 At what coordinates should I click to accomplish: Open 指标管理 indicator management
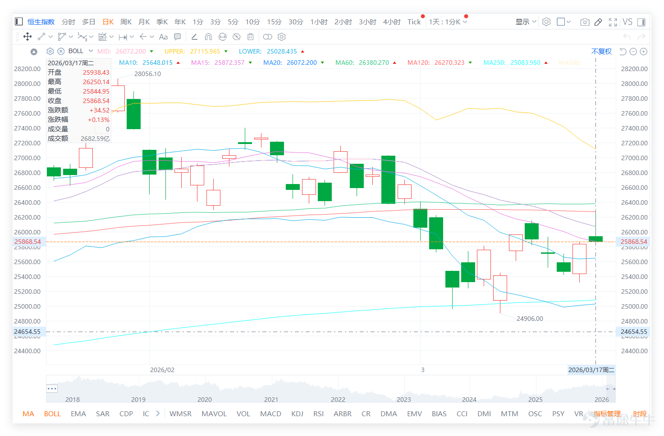click(x=607, y=414)
